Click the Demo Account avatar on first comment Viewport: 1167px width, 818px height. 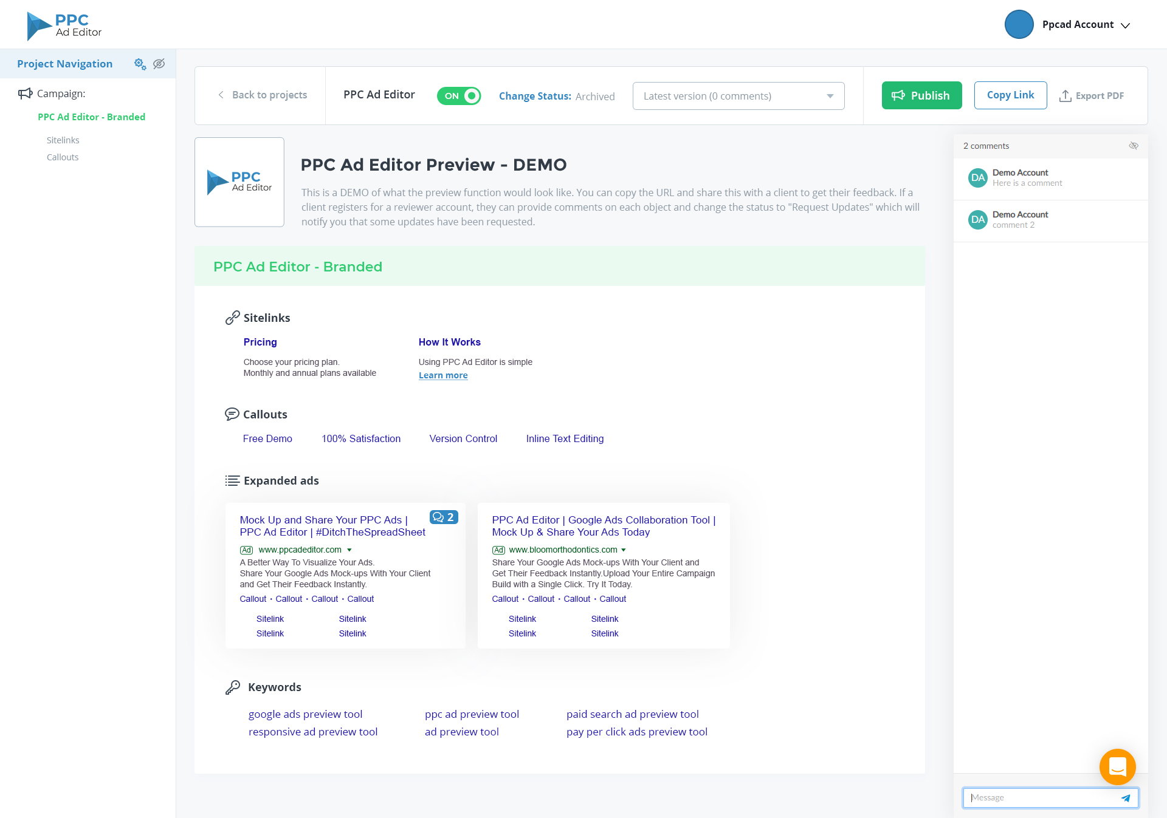coord(977,177)
